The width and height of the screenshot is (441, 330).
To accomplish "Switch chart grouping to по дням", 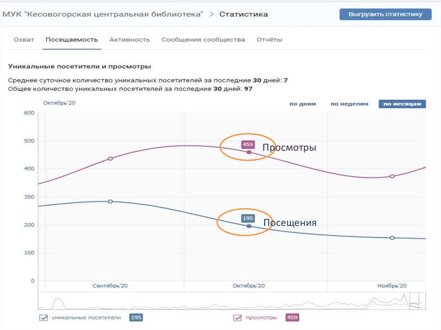I will [x=302, y=104].
